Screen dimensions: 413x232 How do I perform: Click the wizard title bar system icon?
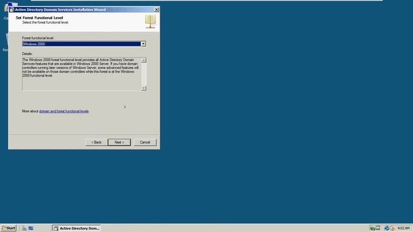tap(12, 10)
